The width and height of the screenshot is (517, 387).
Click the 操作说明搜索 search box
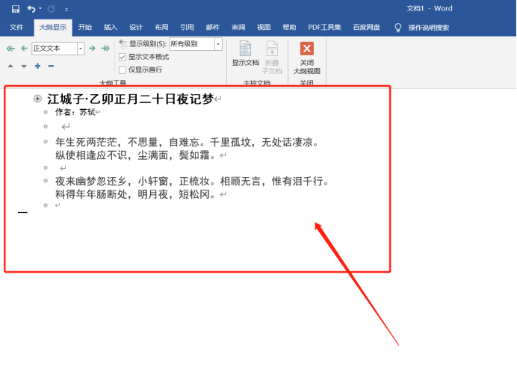pyautogui.click(x=429, y=28)
